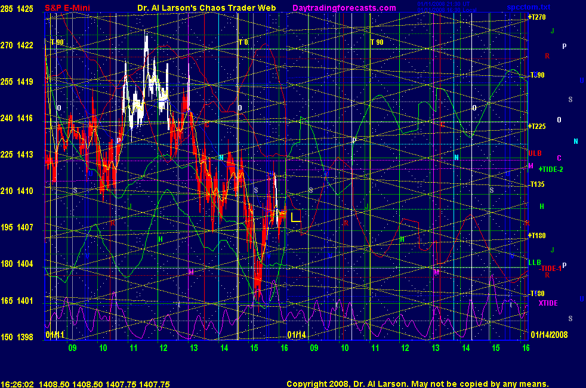
Task: Click the T 0 vertical line label
Action: click(x=243, y=42)
